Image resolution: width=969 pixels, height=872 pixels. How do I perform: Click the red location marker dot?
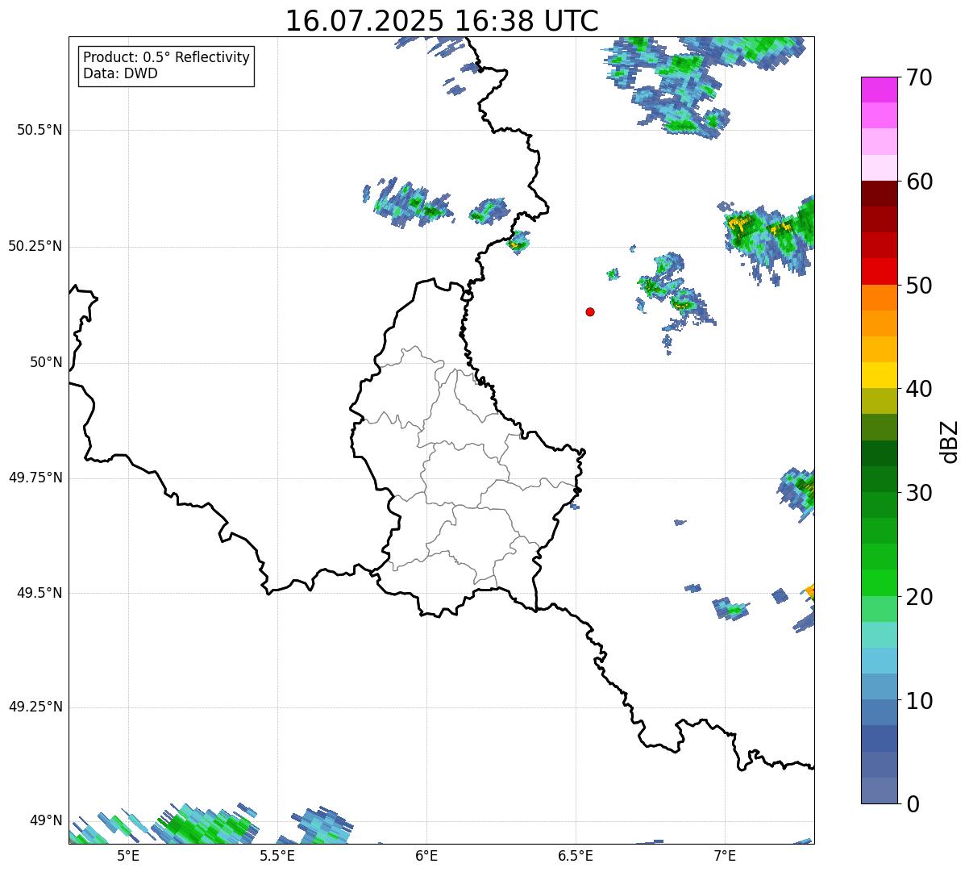(x=590, y=311)
